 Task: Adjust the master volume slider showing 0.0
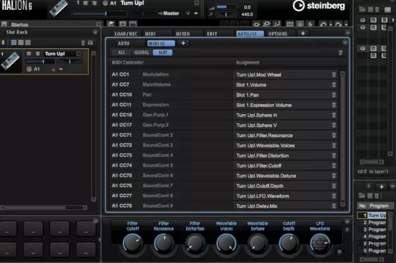(226, 7)
